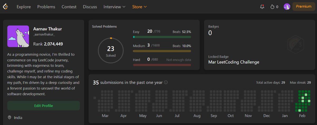Click the Hard 0/680 count

pyautogui.click(x=152, y=59)
